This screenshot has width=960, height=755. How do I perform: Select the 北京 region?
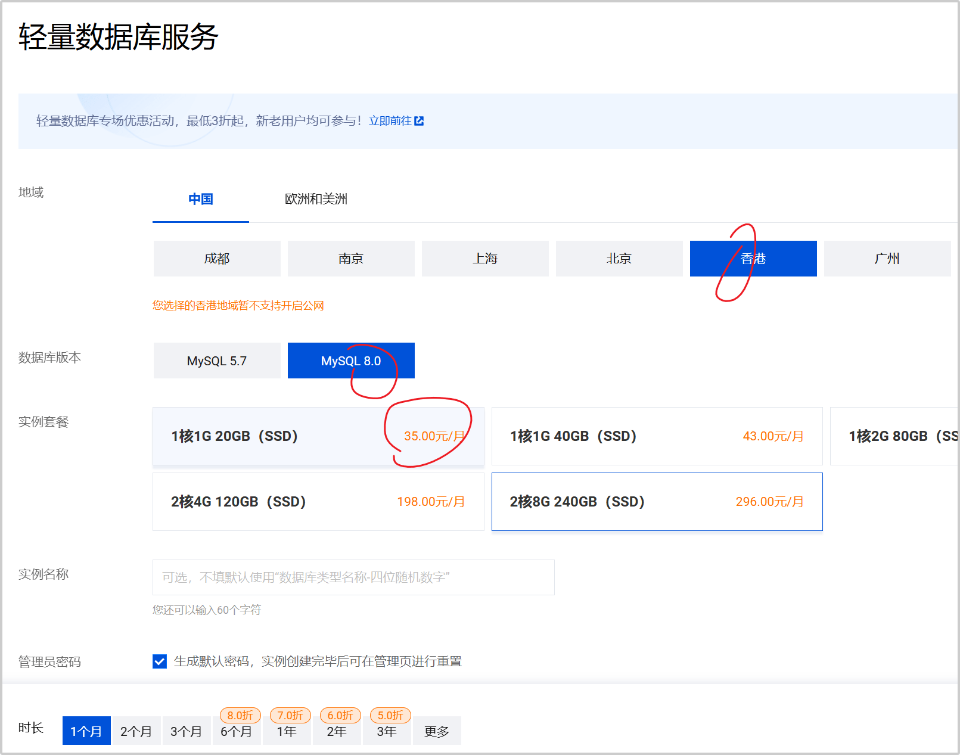(619, 259)
